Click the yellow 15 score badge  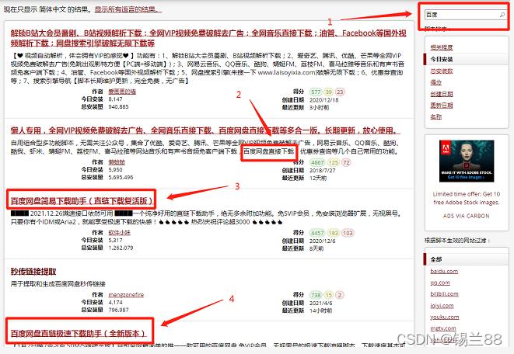coord(328,295)
